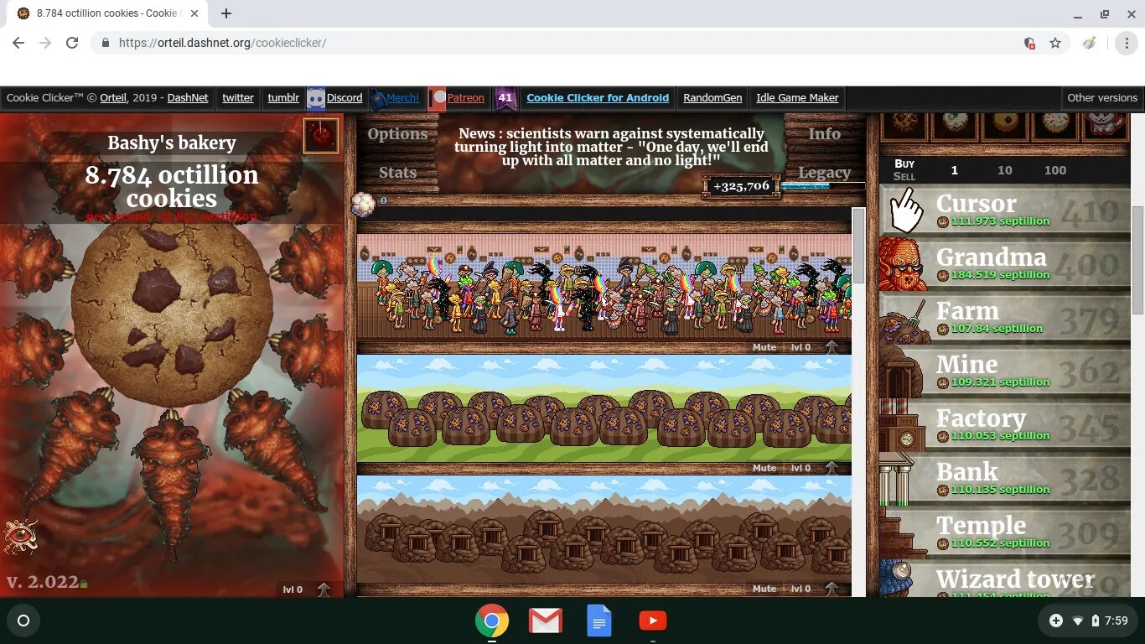
Task: Bookmark this page with the star icon
Action: (1055, 43)
